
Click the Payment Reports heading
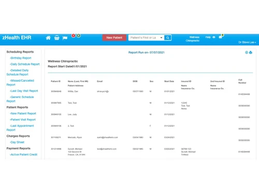tap(18, 148)
